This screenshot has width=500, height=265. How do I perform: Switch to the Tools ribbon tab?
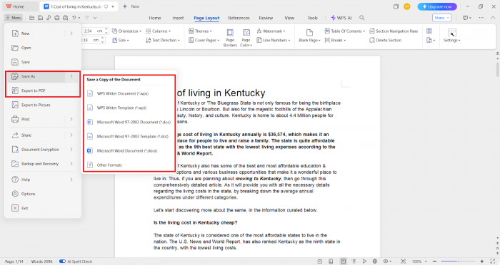pyautogui.click(x=313, y=18)
